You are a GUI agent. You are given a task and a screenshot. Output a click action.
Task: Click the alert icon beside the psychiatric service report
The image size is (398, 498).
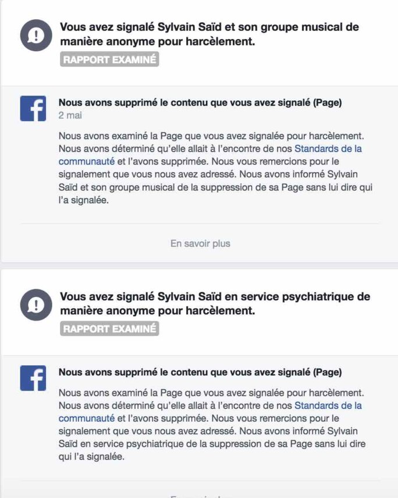click(x=36, y=305)
